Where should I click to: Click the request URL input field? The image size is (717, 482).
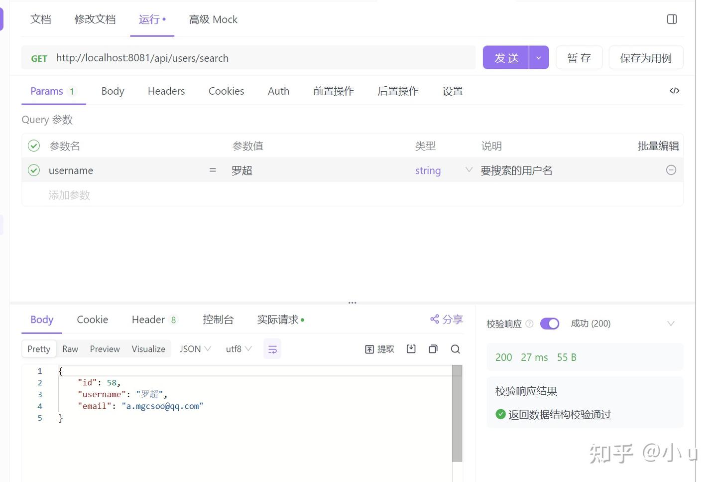(264, 58)
